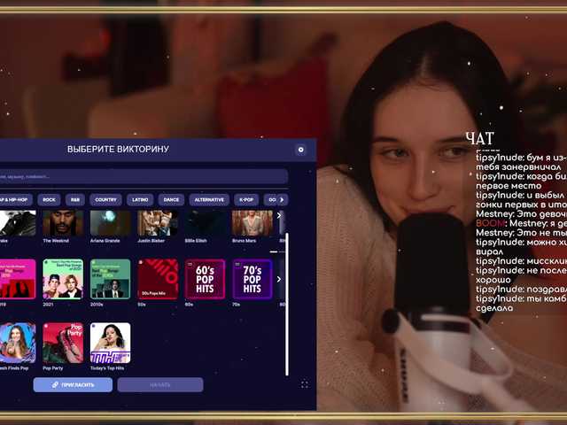Click the Начать start button
This screenshot has height=425, width=567.
pos(159,385)
